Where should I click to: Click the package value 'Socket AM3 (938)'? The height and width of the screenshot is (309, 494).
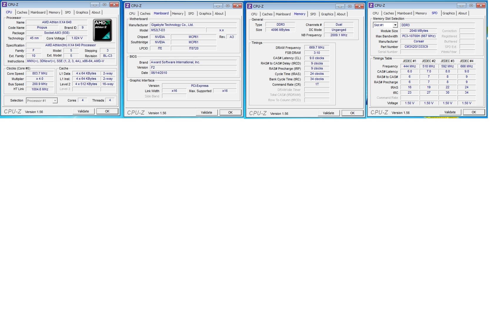pyautogui.click(x=57, y=33)
